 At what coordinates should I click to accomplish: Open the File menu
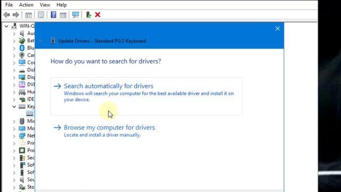coord(9,5)
